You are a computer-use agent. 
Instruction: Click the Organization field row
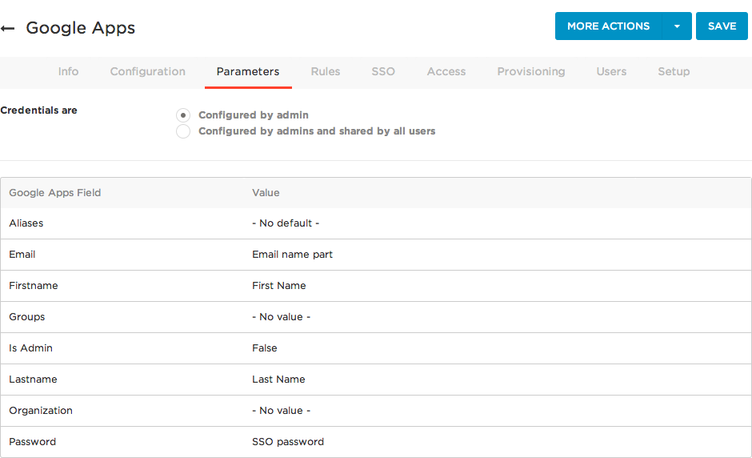click(x=376, y=411)
